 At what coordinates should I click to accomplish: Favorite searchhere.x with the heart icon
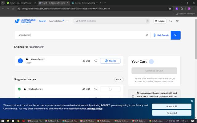(x=96, y=61)
